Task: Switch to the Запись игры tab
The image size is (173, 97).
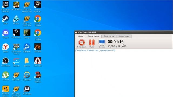Action: 109,36
